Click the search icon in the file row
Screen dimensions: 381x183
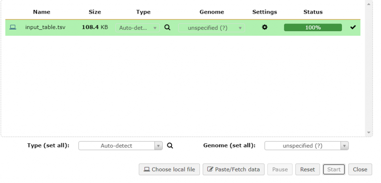coord(167,27)
